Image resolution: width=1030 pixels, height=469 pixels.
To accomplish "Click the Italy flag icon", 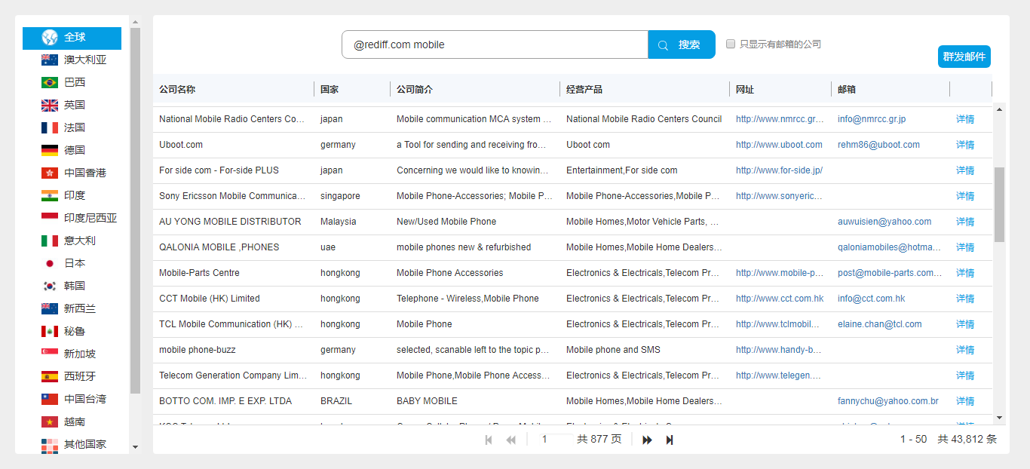I will click(x=50, y=241).
